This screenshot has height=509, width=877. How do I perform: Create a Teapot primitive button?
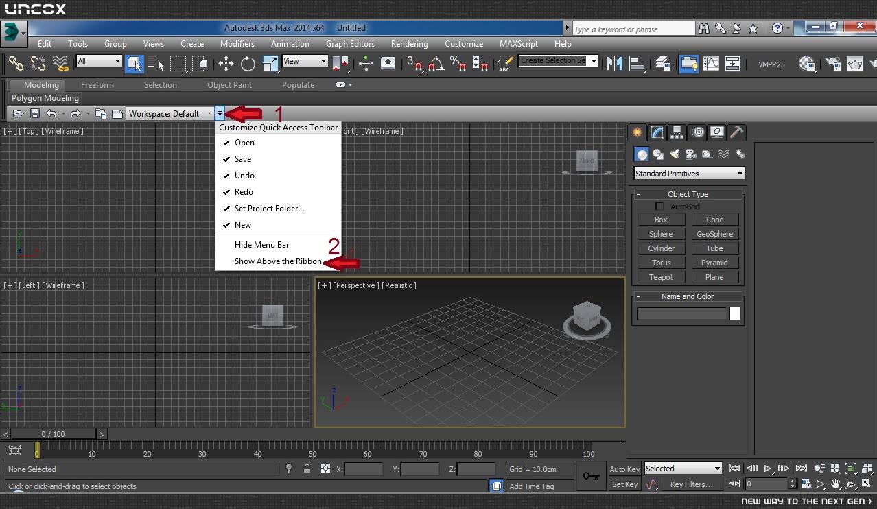coord(661,277)
